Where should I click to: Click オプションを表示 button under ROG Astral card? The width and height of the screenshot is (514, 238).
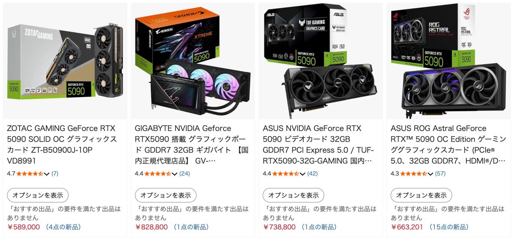(x=421, y=195)
